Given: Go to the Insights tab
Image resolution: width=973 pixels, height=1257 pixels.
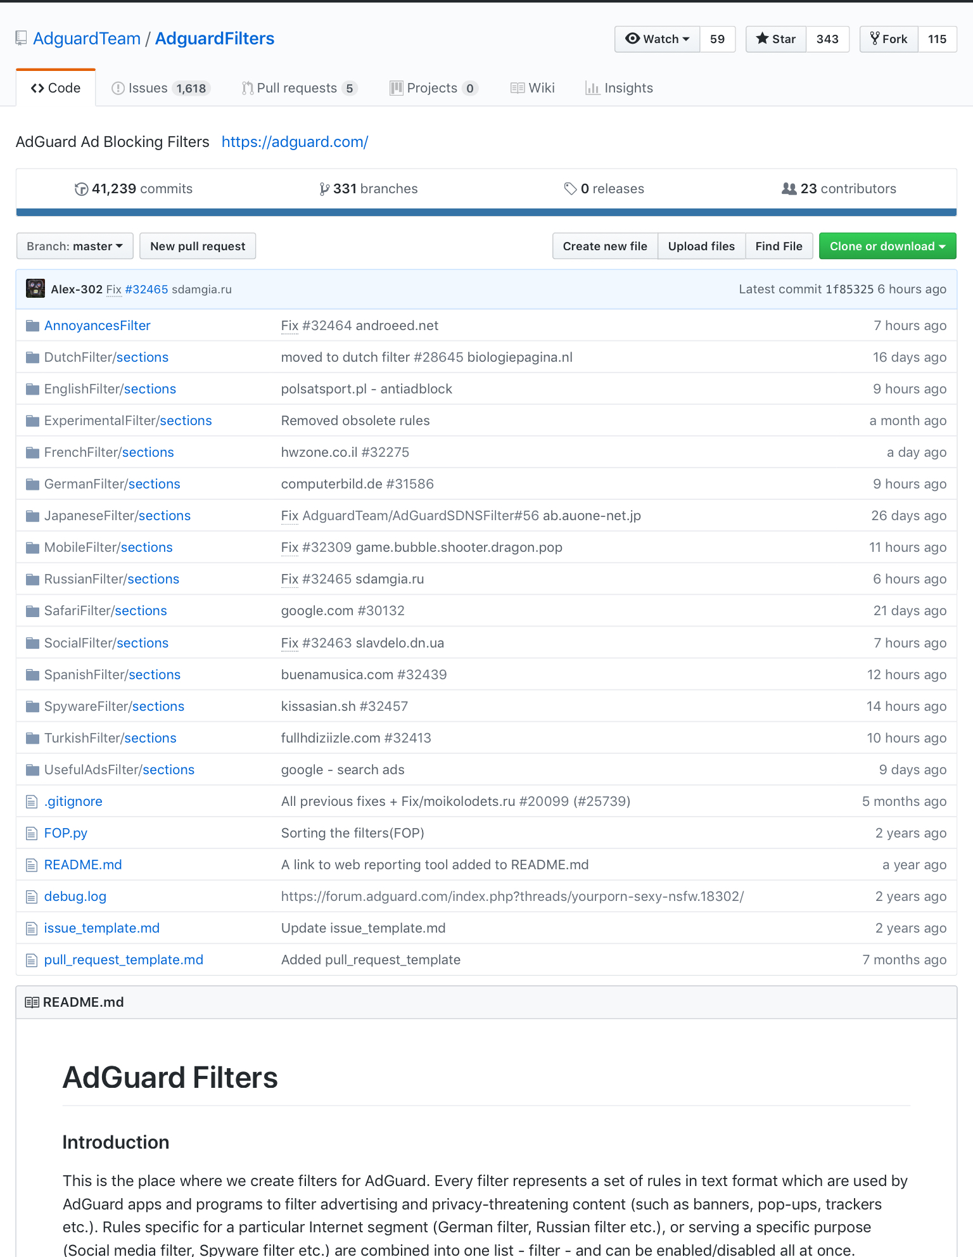Looking at the screenshot, I should (619, 88).
